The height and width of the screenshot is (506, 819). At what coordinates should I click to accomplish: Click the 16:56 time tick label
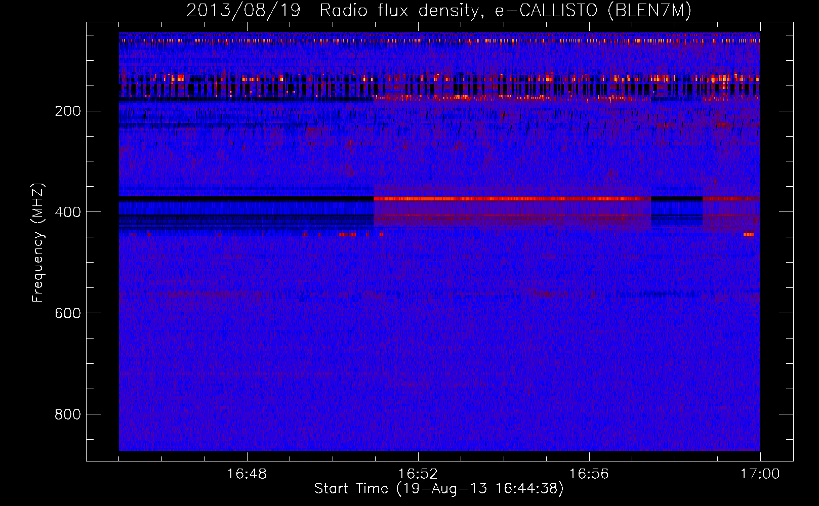click(589, 474)
